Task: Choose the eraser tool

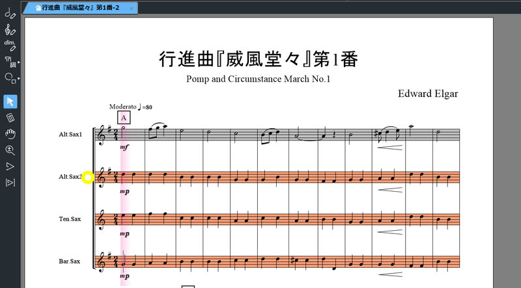Action: click(x=10, y=118)
